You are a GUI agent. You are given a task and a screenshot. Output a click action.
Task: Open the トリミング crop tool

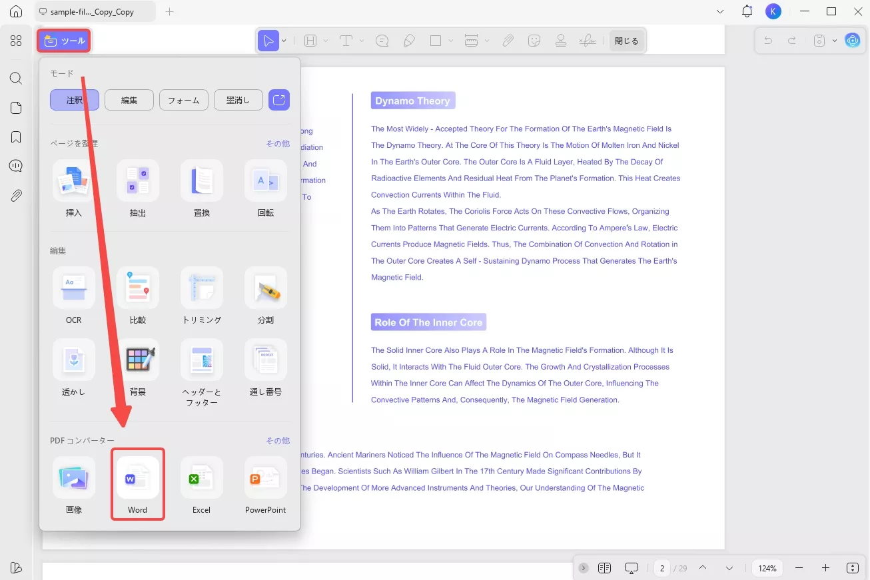[202, 296]
